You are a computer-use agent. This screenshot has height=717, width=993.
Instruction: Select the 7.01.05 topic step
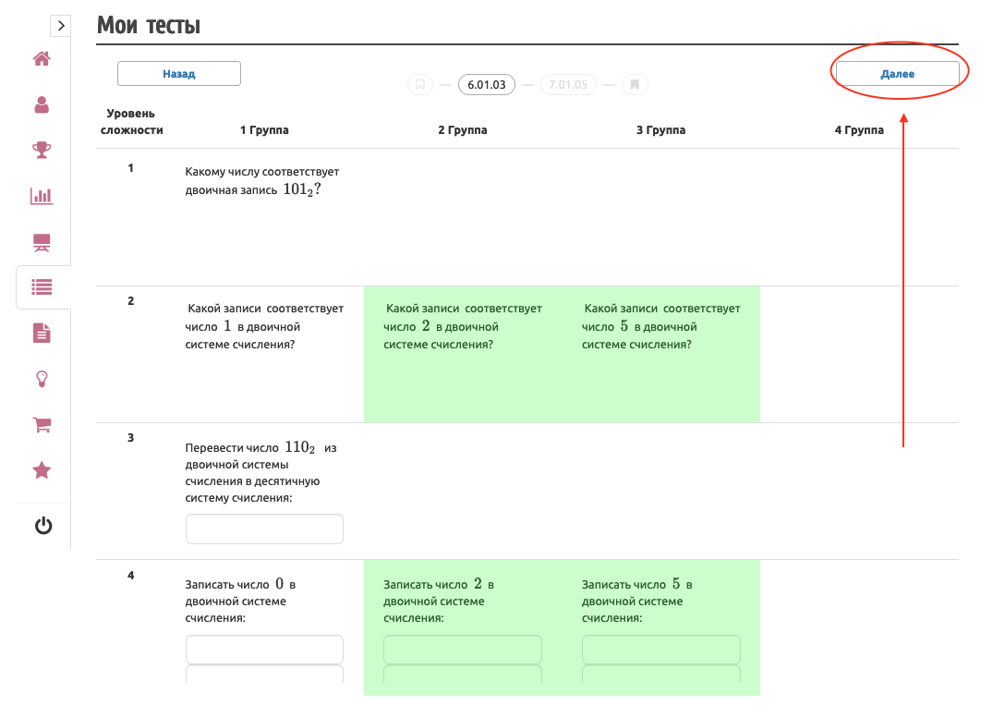point(568,84)
